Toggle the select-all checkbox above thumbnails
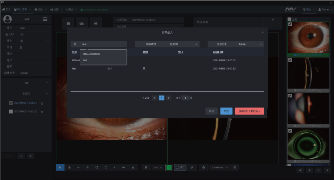Viewport: 334px width, 180px height. (289, 19)
